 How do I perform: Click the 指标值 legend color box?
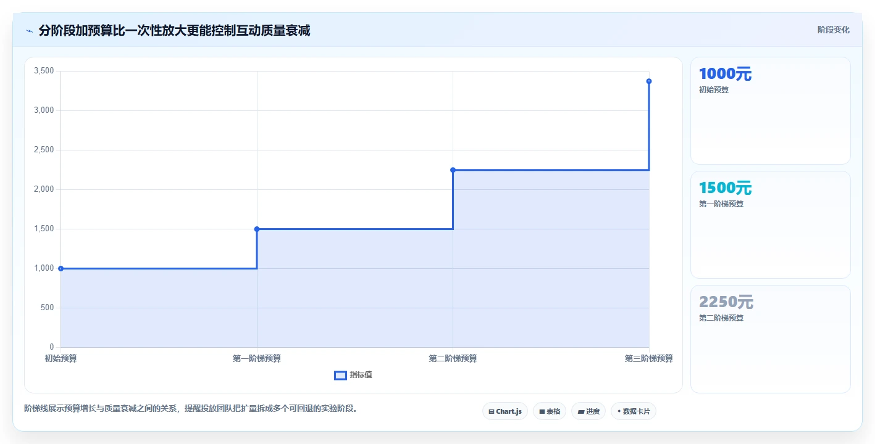click(x=340, y=375)
